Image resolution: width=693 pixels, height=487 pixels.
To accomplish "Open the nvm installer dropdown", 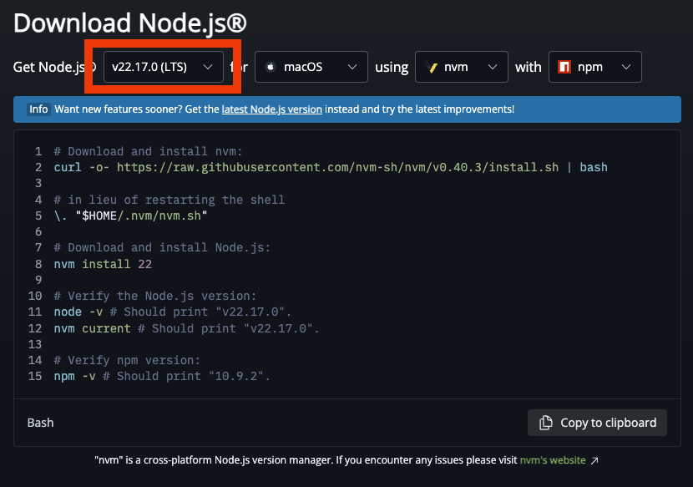I will click(x=462, y=67).
